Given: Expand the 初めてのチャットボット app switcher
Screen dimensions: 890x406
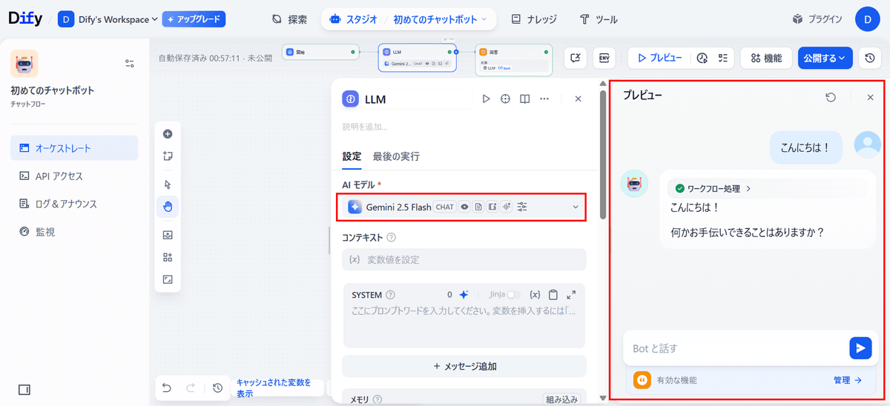Looking at the screenshot, I should (x=441, y=19).
